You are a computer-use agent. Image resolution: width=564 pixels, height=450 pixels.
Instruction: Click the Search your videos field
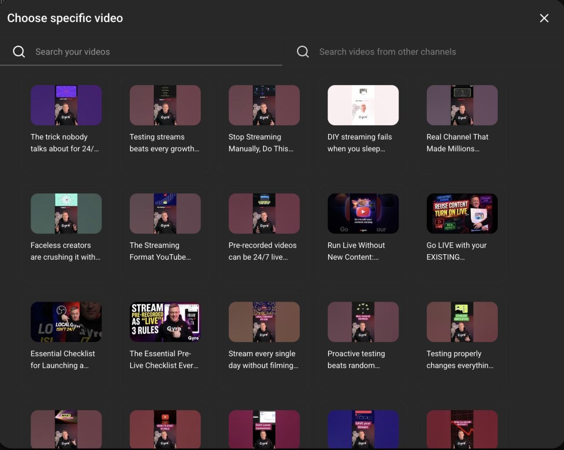pyautogui.click(x=141, y=52)
